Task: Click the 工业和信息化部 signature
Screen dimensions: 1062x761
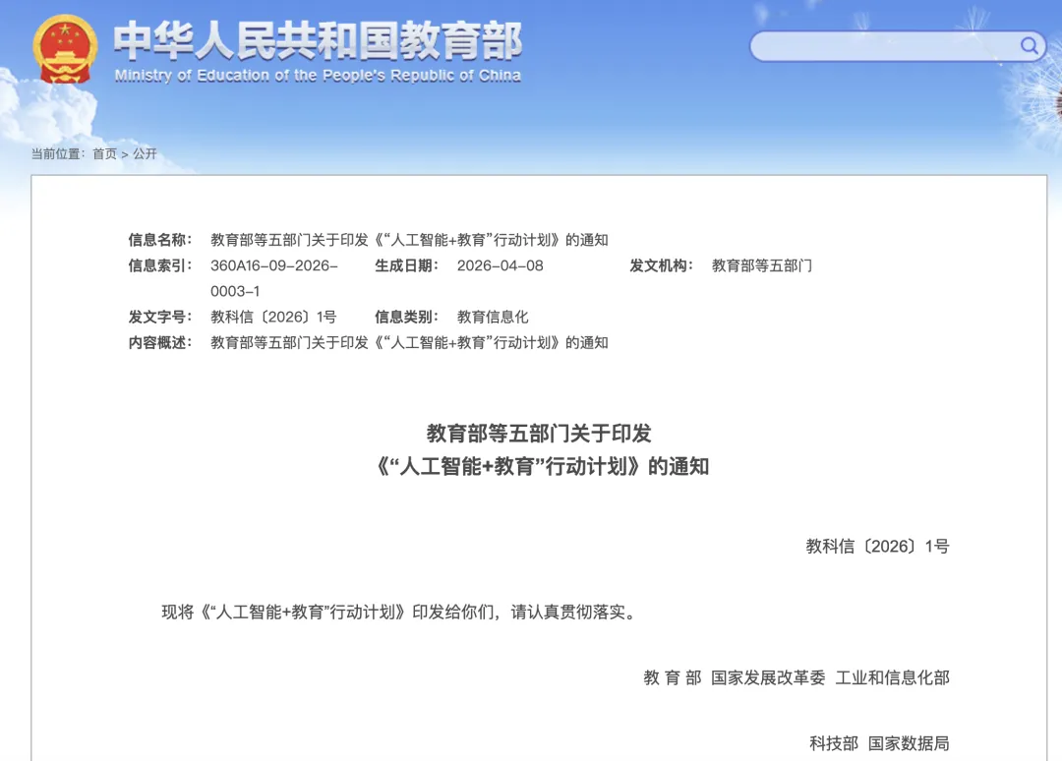Action: click(893, 677)
